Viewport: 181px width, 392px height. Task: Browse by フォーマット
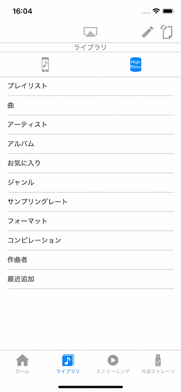90,221
